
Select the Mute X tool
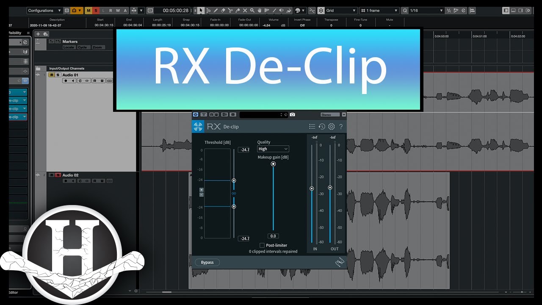[245, 11]
